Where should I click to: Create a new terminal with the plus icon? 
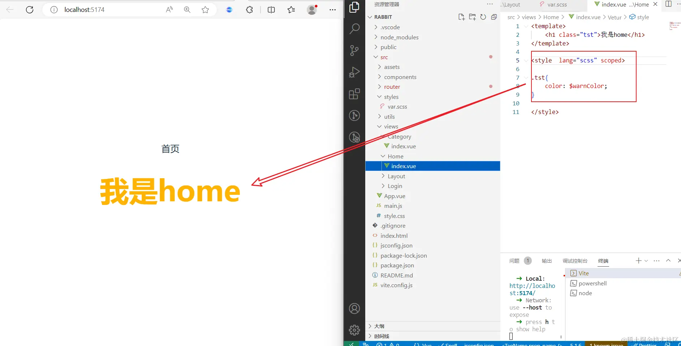639,261
